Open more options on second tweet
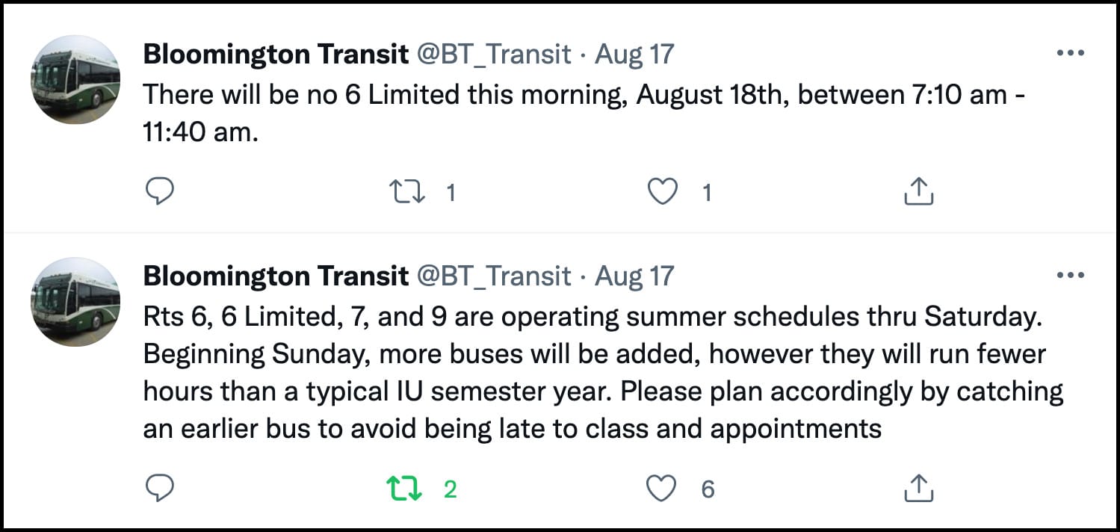The image size is (1120, 532). coord(1070,276)
